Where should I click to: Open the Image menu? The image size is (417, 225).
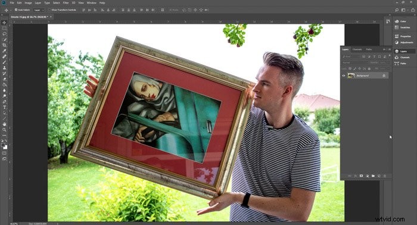28,3
